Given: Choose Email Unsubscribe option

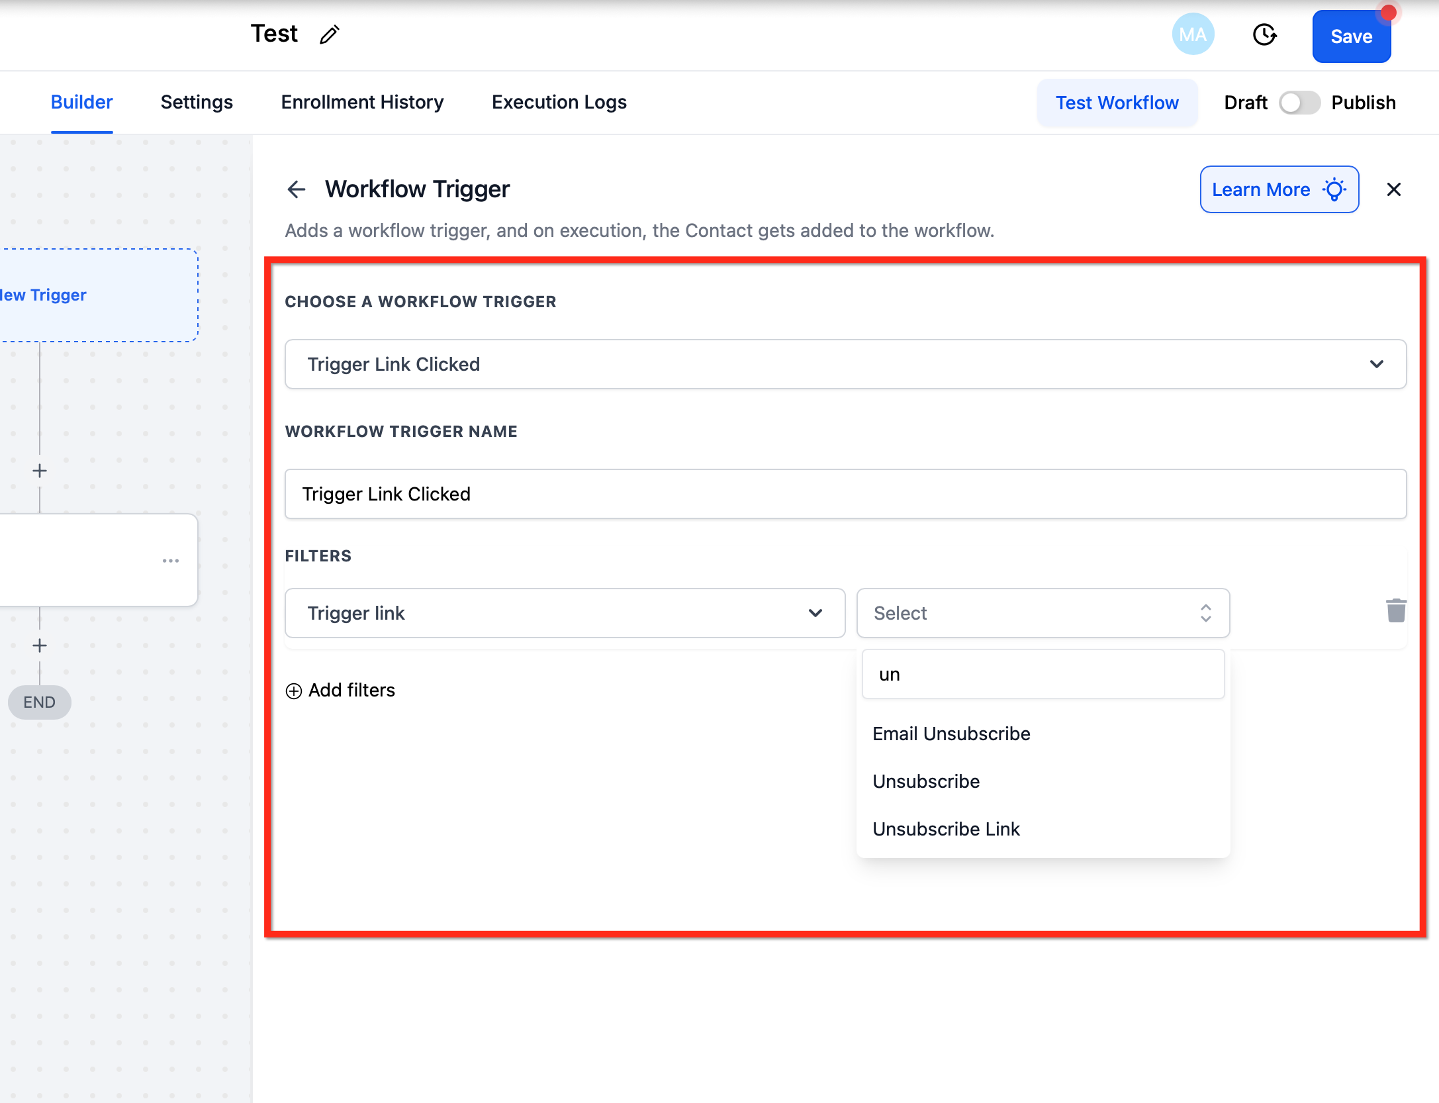Looking at the screenshot, I should click(x=951, y=734).
